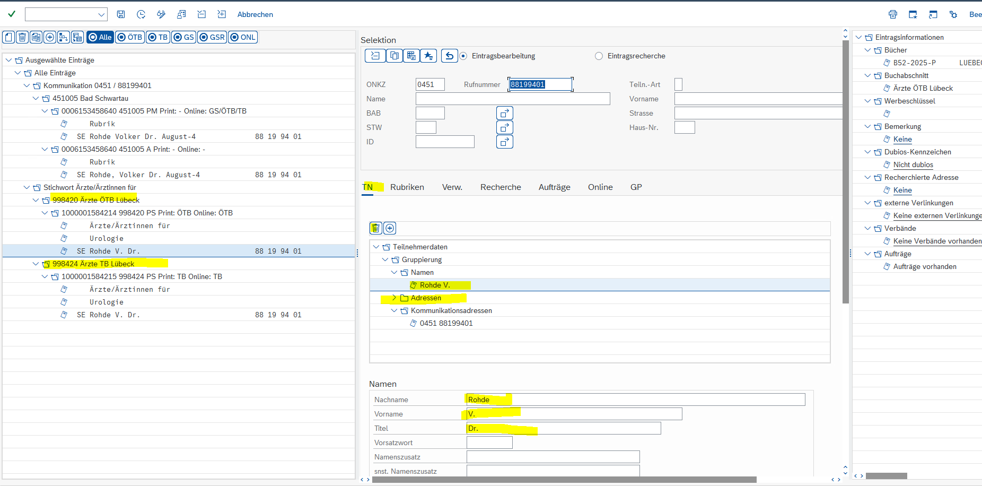Open the Keine Verbände vorhanden link
Screen dimensions: 982x486
(937, 241)
